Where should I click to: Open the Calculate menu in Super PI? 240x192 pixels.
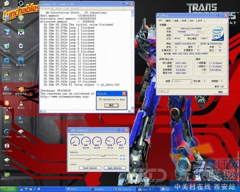click(47, 9)
